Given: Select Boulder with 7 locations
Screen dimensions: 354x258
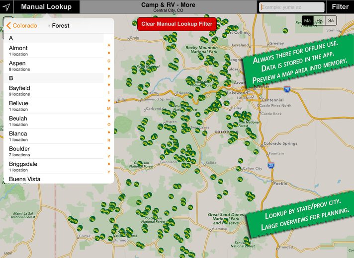Looking at the screenshot, I should tap(54, 151).
